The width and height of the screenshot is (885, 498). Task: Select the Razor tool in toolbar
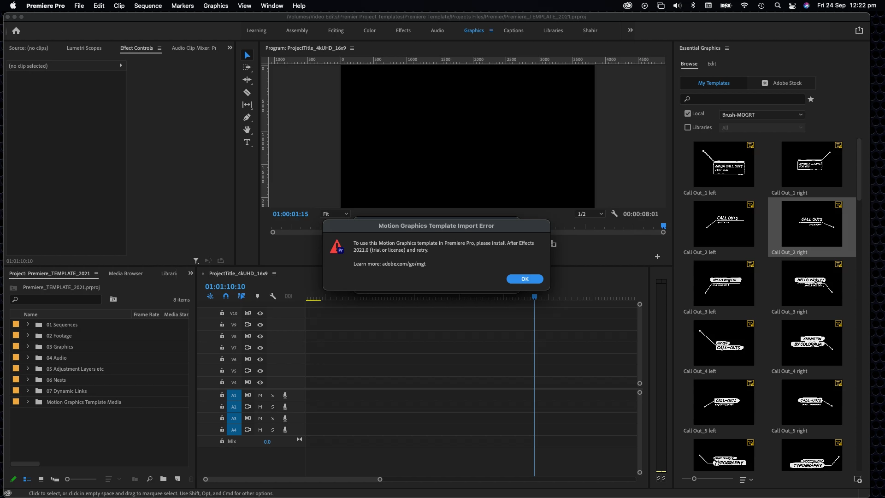click(x=247, y=92)
